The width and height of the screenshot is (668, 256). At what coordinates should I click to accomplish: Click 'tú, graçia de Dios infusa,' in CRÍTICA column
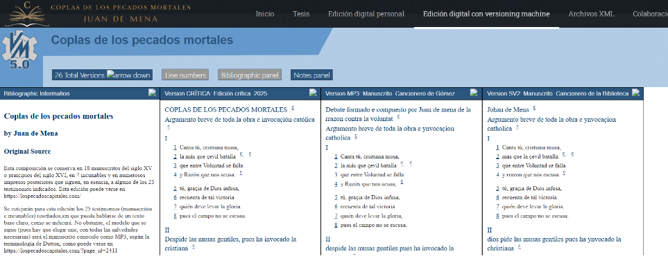pos(209,188)
